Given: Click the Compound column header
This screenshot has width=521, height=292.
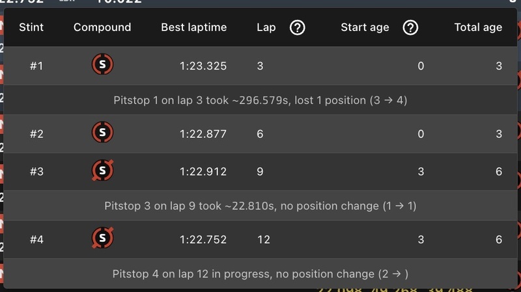Looking at the screenshot, I should (102, 27).
